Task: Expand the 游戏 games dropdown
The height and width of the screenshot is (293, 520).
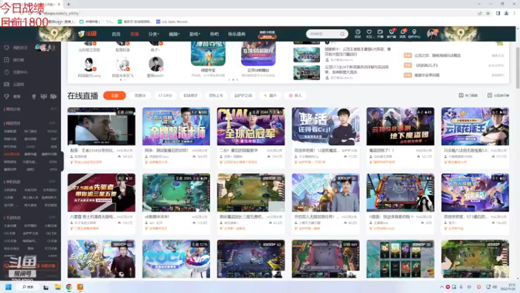Action: [x=194, y=34]
